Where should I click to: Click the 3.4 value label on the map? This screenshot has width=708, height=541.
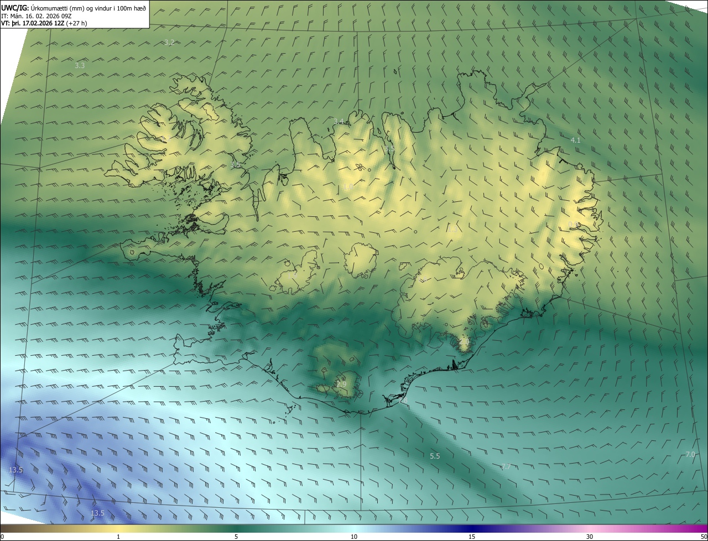point(339,121)
